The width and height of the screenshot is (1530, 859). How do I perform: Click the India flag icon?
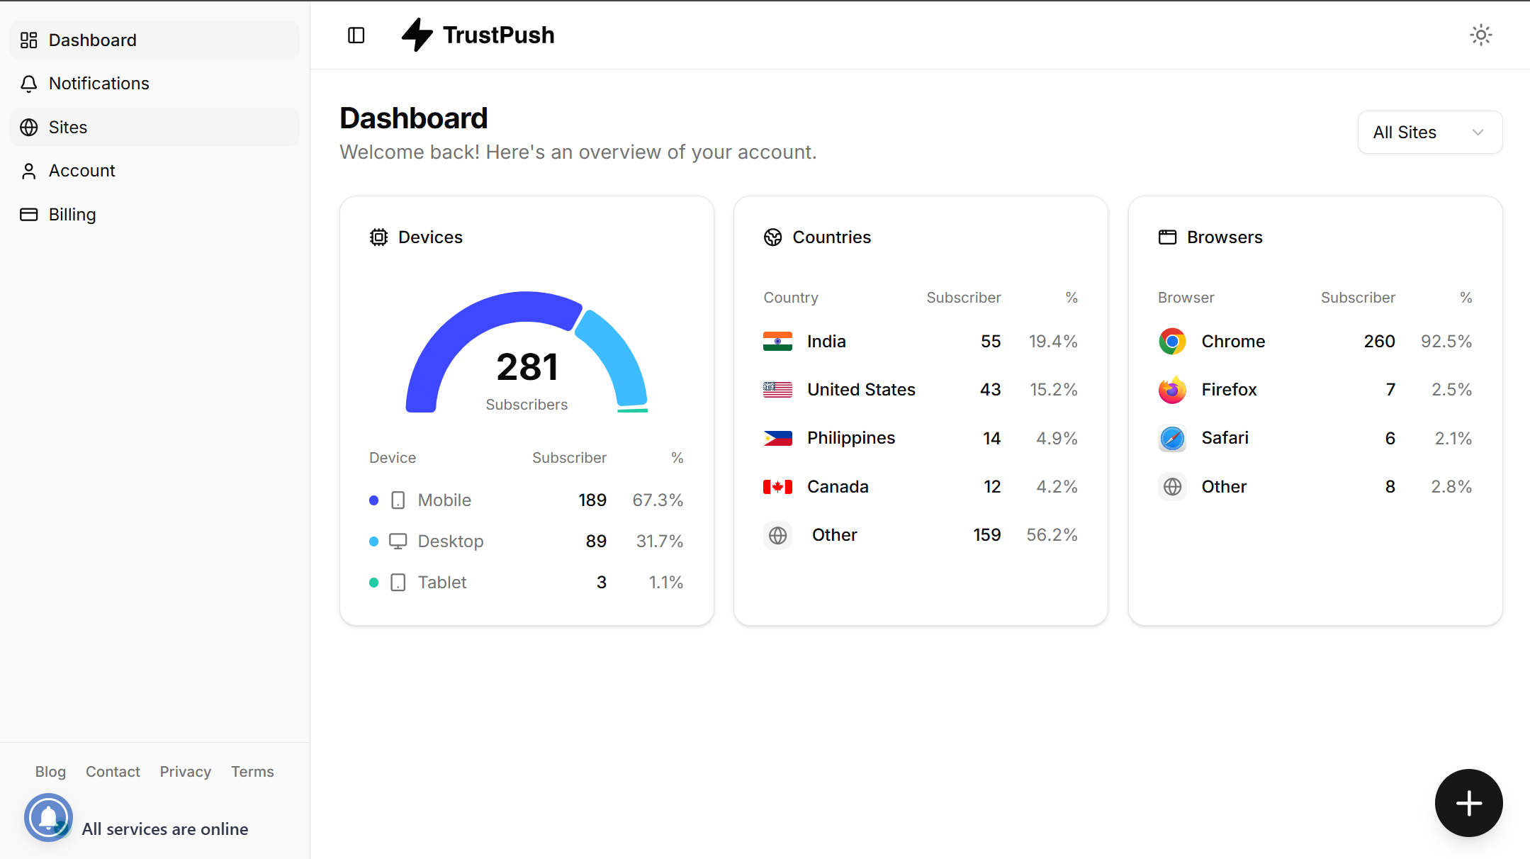pyautogui.click(x=777, y=342)
